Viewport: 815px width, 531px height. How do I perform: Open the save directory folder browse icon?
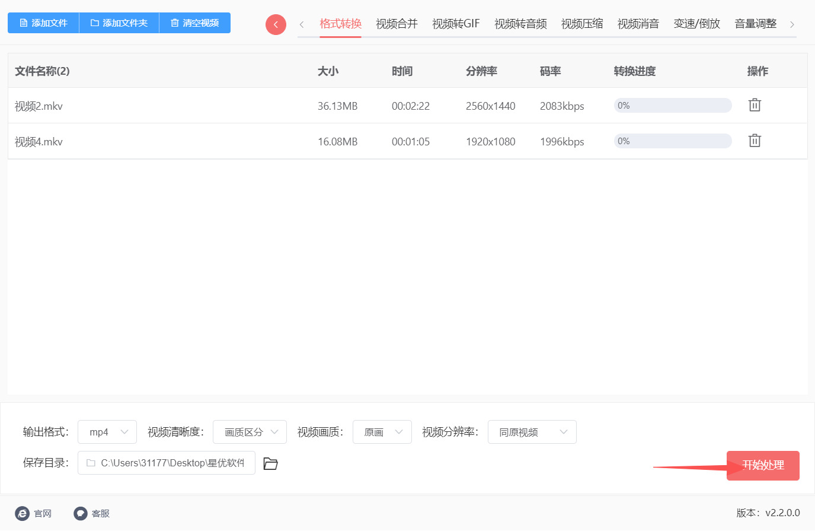(x=270, y=463)
